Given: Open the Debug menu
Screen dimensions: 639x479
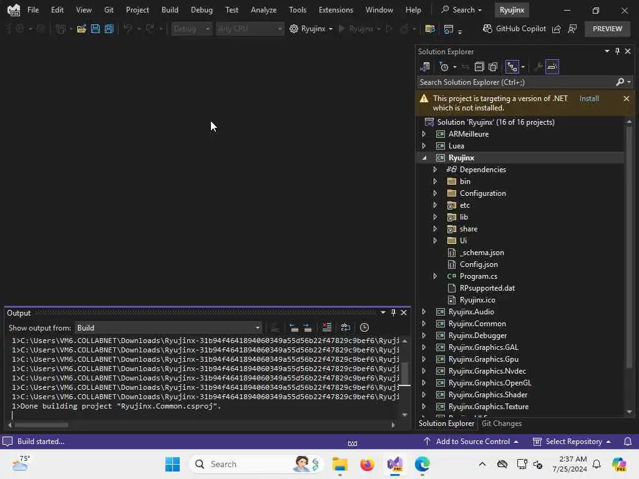Looking at the screenshot, I should point(202,10).
